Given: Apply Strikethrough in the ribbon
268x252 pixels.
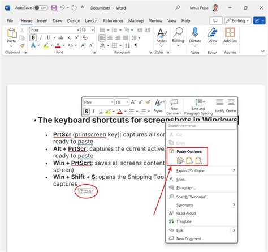Looking at the screenshot, I should pyautogui.click(x=60, y=38).
